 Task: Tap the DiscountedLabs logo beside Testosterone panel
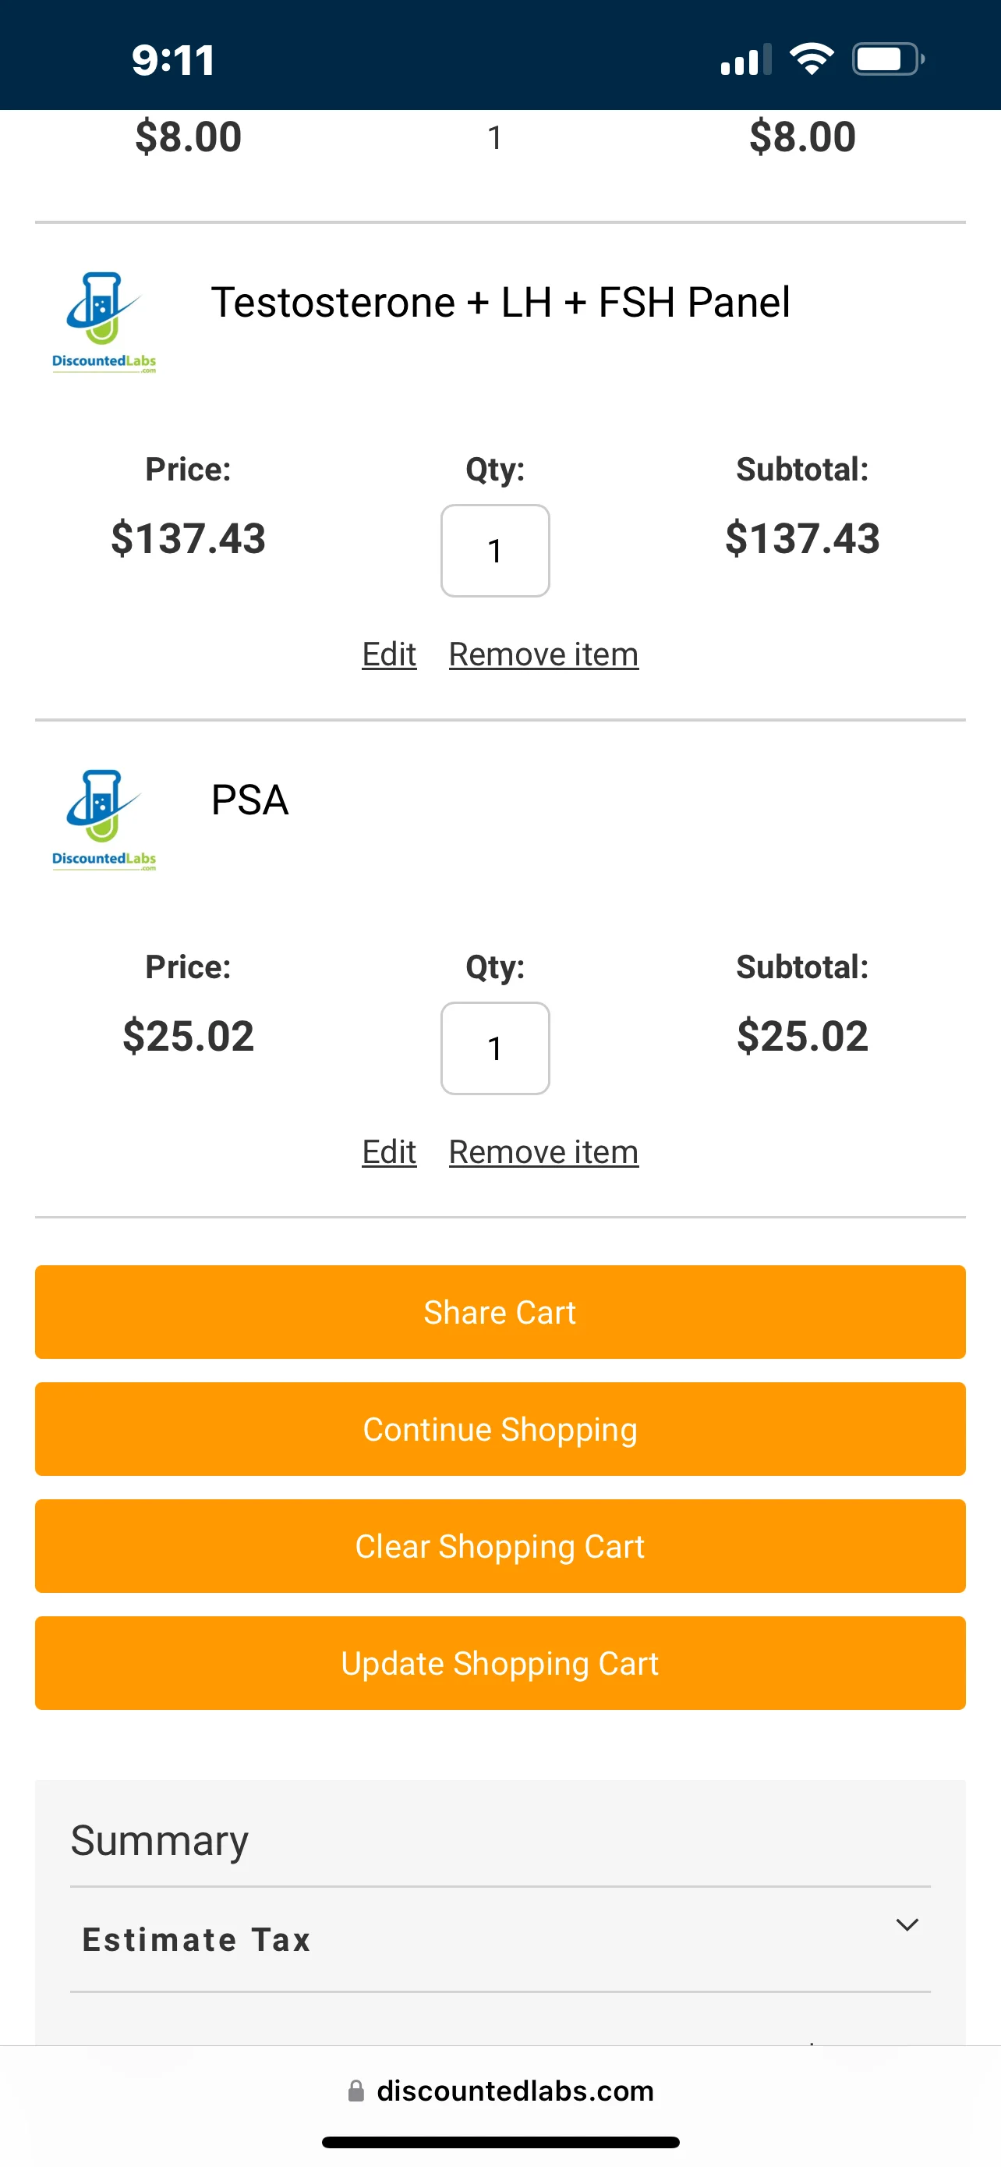click(x=104, y=322)
